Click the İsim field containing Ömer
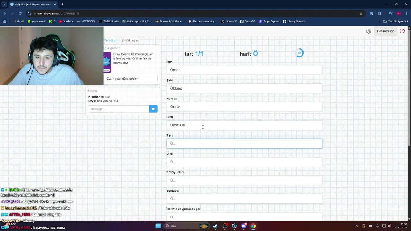 [x=244, y=70]
